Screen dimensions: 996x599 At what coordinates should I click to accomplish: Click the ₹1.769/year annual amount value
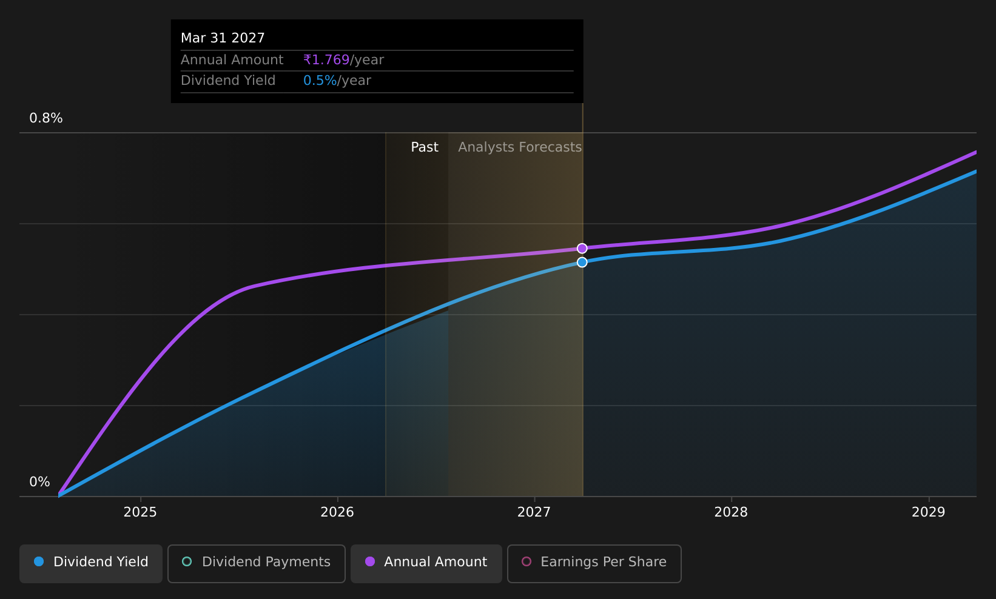point(343,60)
